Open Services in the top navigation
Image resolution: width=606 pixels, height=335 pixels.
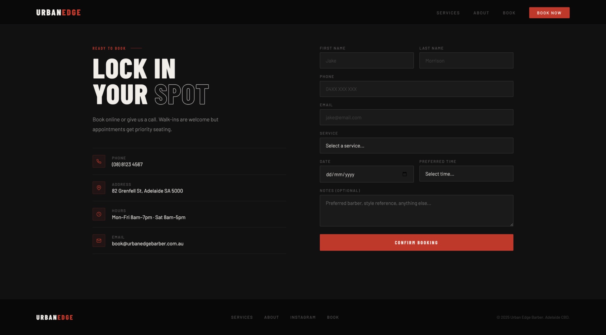(x=448, y=13)
